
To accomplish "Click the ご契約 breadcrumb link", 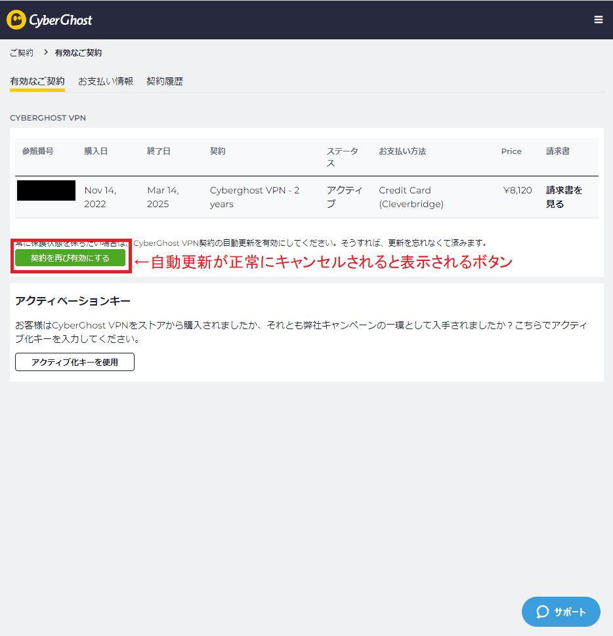I will (22, 52).
